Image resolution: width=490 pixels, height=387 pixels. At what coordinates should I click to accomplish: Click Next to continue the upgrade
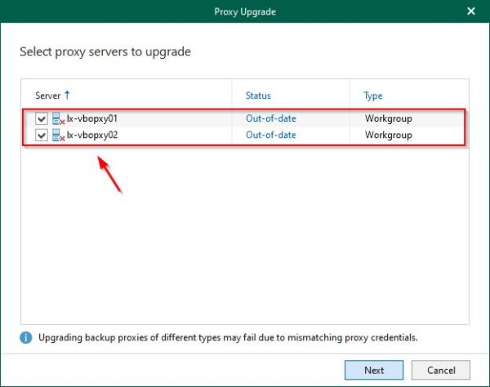point(374,370)
